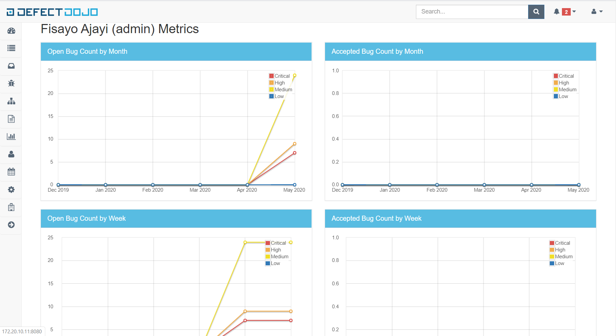Click the Open Bug Count by Month panel heading
The image size is (616, 336).
click(x=176, y=52)
